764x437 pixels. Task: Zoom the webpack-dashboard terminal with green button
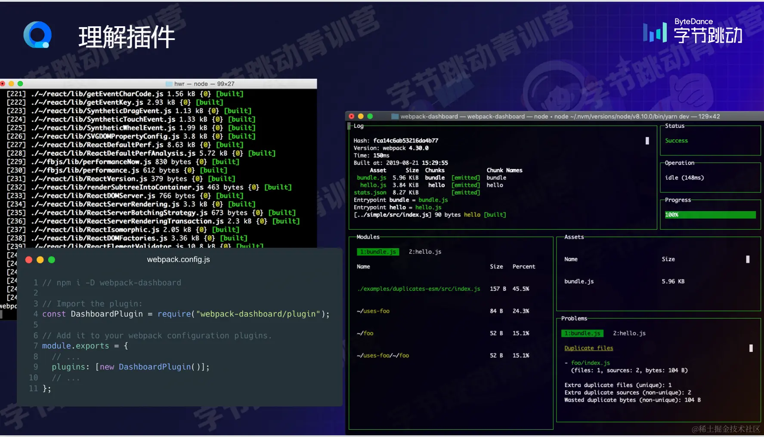370,117
